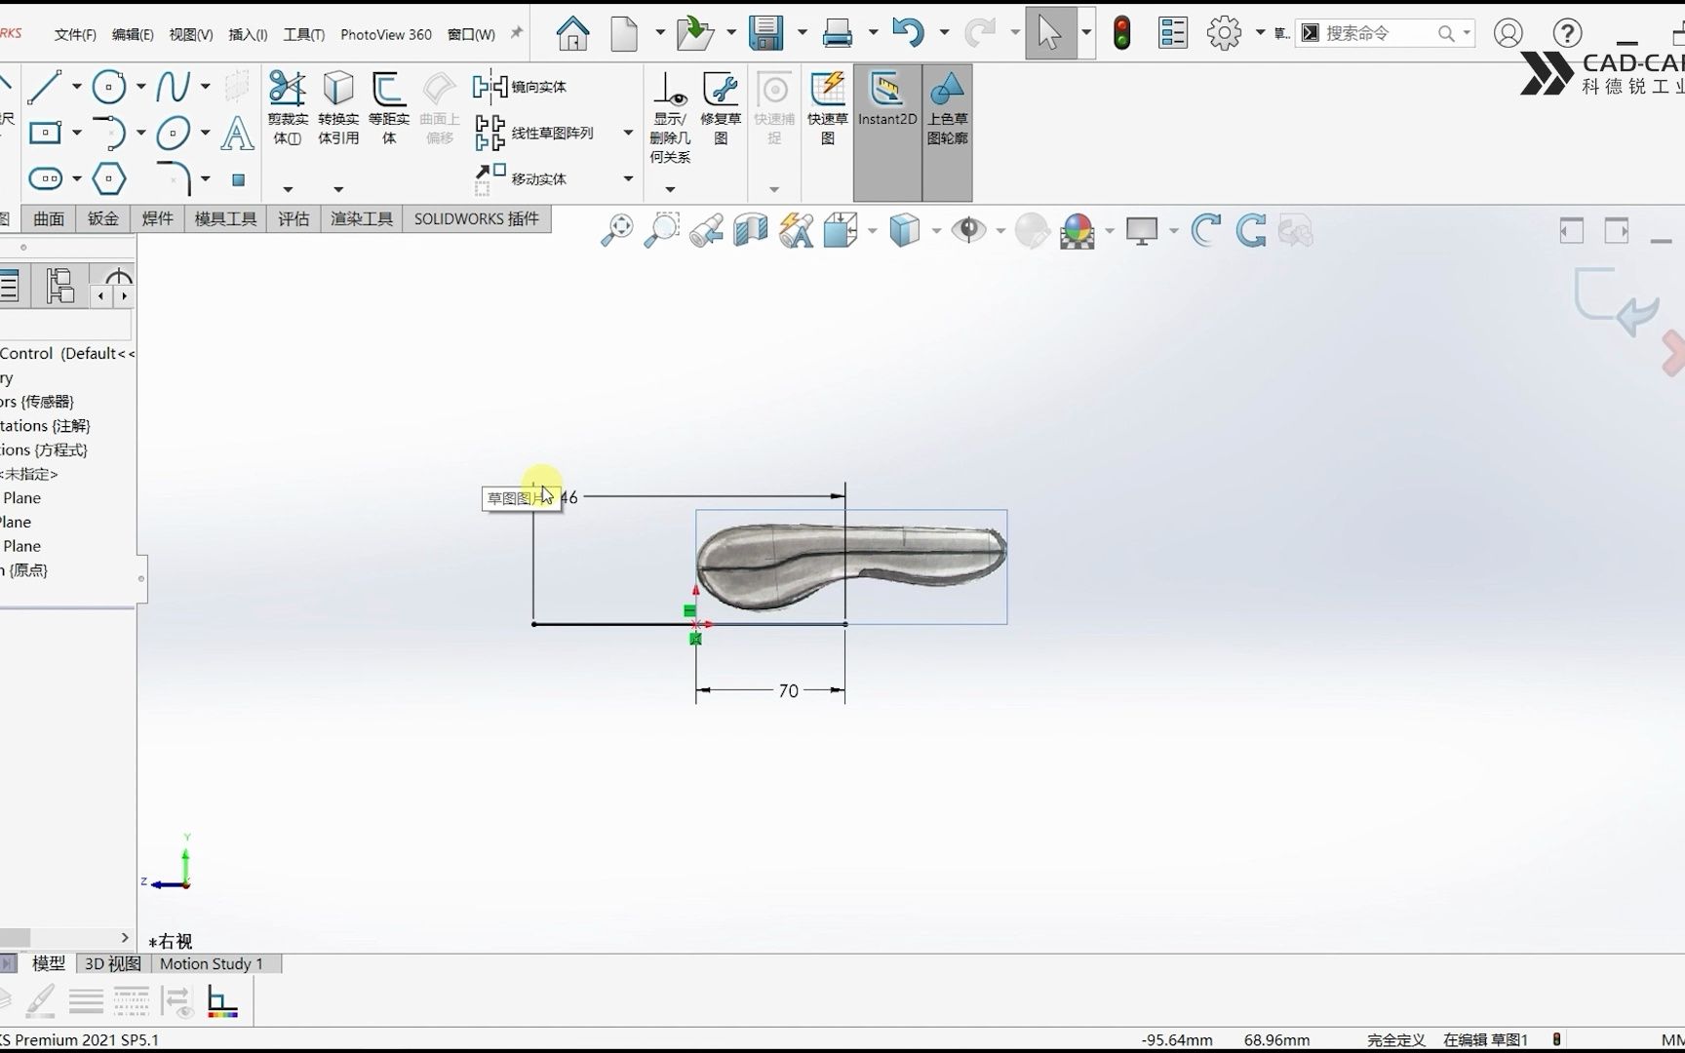Expand the Save button dropdown arrow
The image size is (1685, 1053).
[802, 33]
